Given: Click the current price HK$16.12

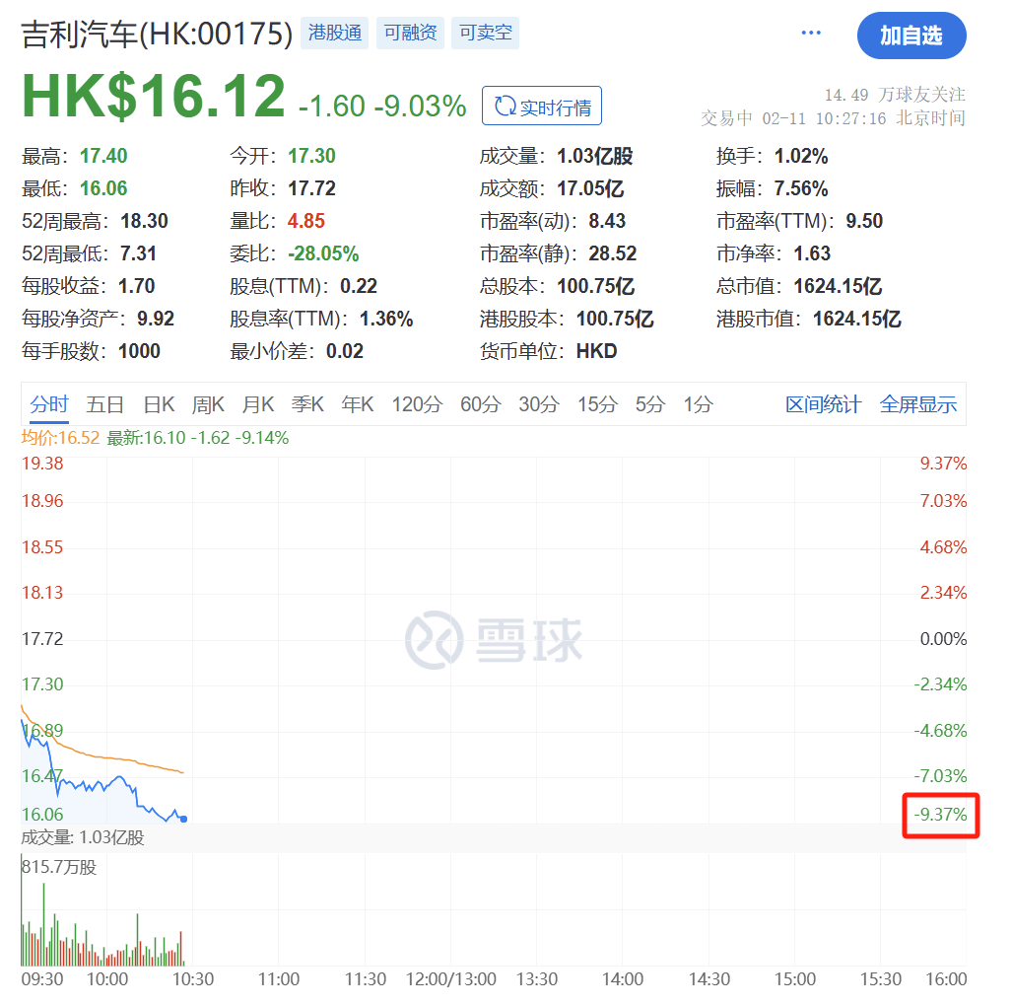Looking at the screenshot, I should [x=154, y=97].
